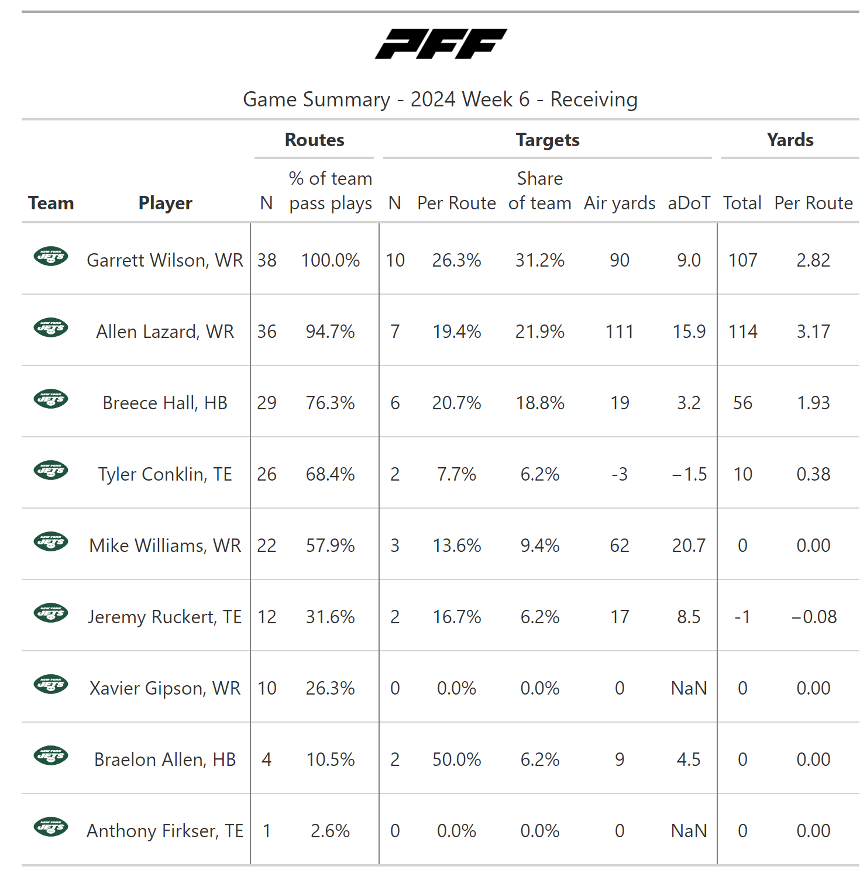
Task: Click the Jets logo beside Anthony Firkser
Action: 51,827
